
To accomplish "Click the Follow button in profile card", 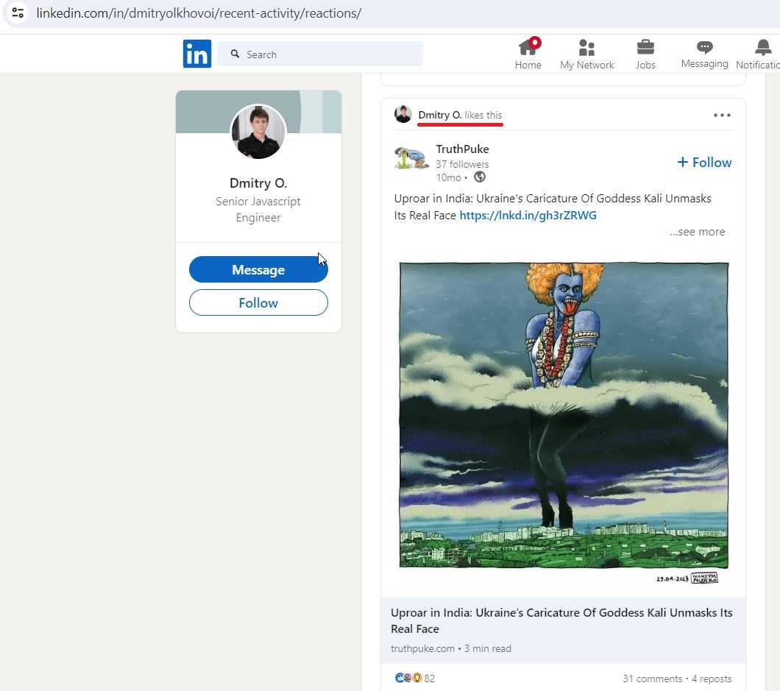I will 258,302.
